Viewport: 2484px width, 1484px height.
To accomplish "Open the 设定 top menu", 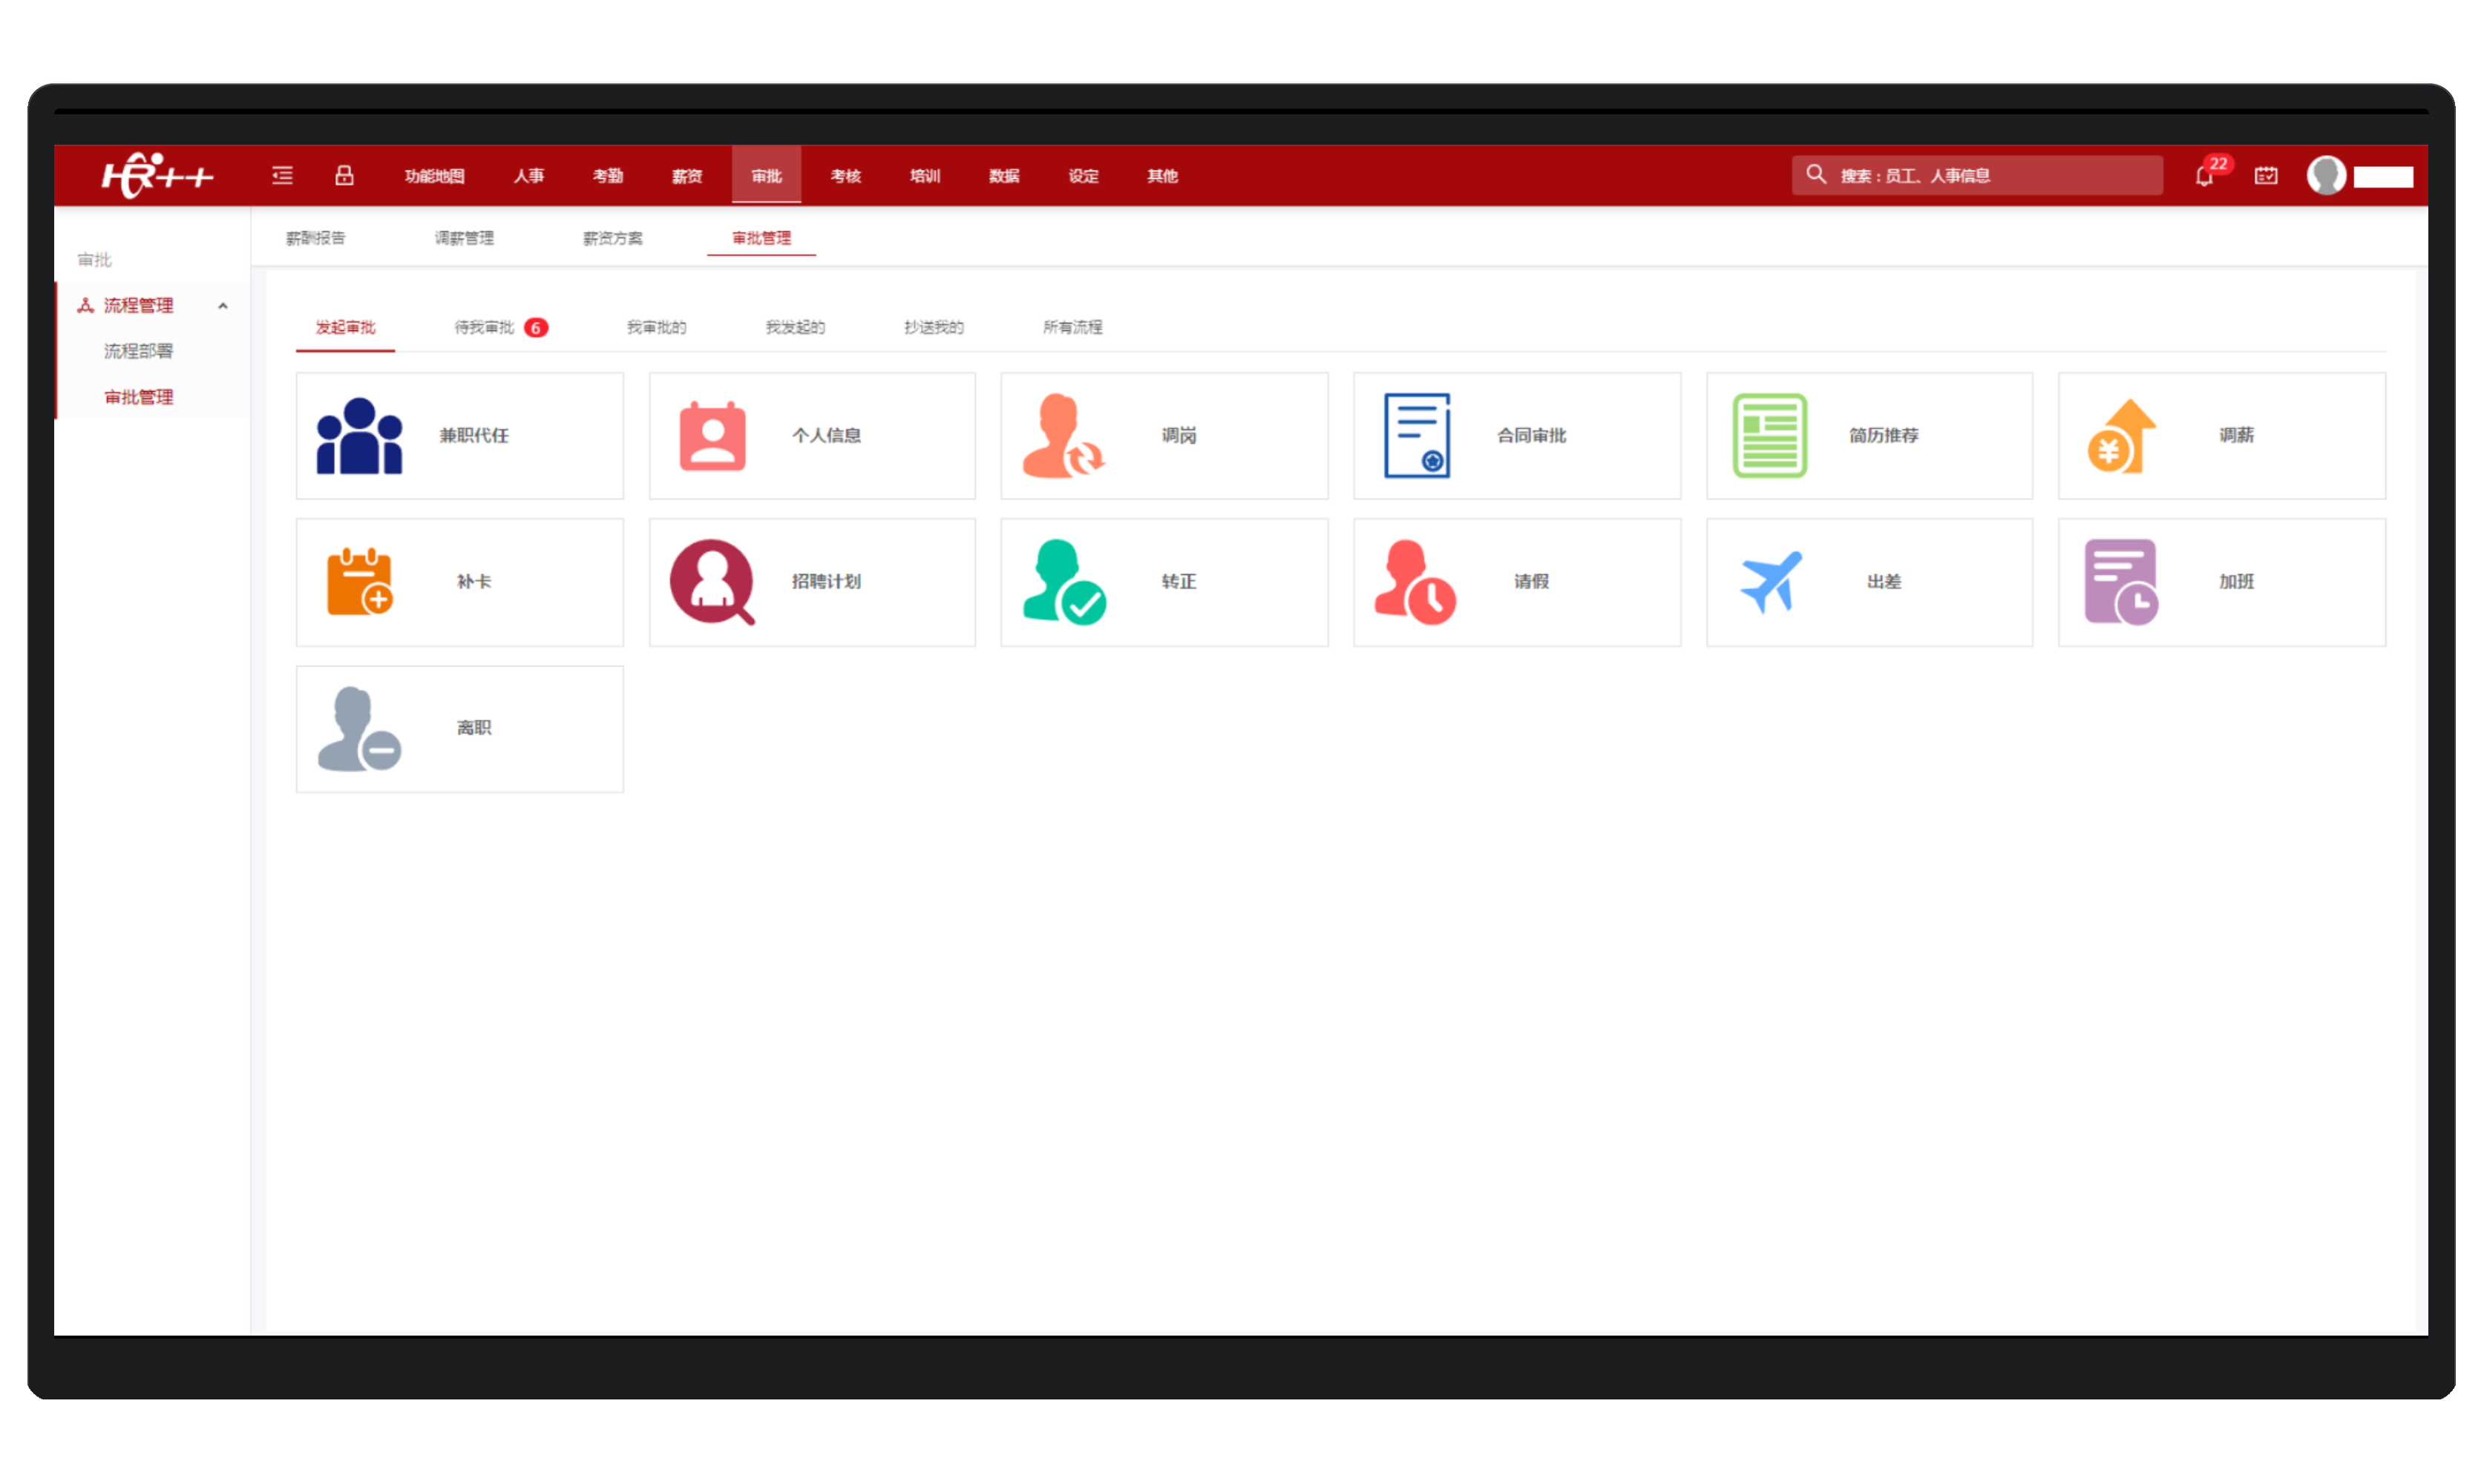I will point(1083,176).
